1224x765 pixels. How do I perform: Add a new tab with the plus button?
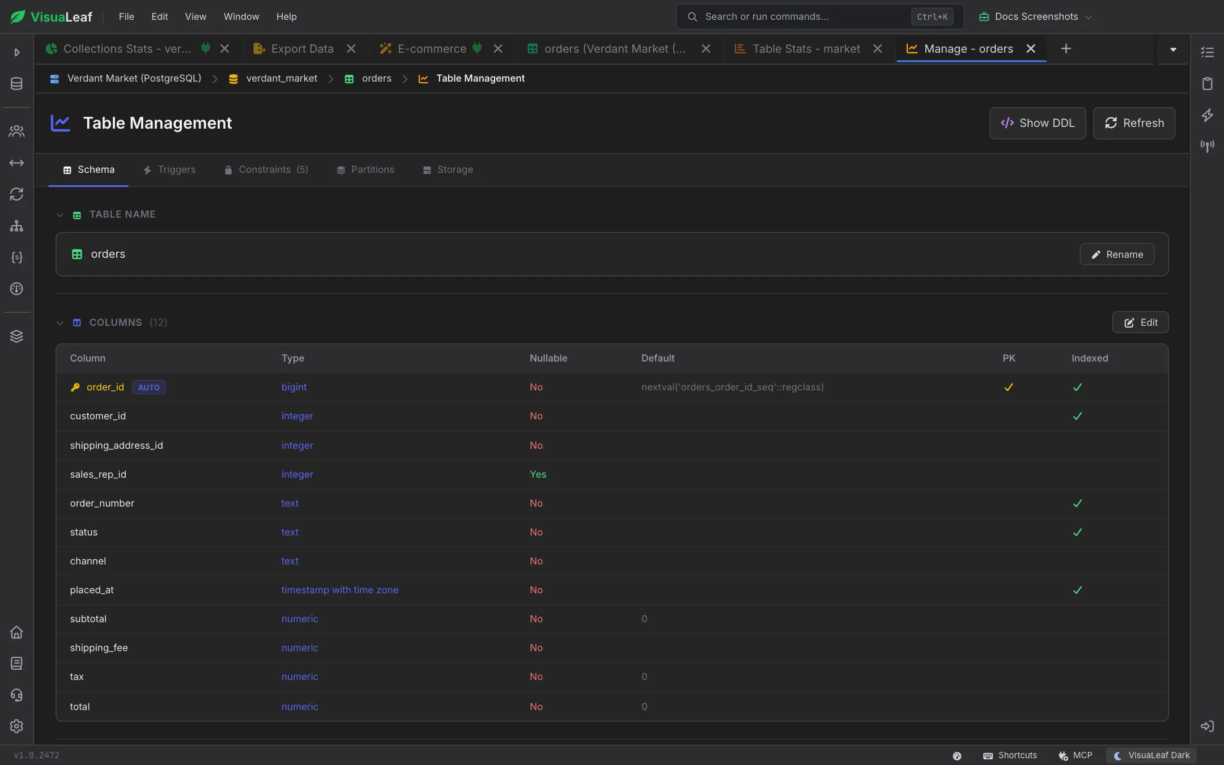pos(1066,49)
